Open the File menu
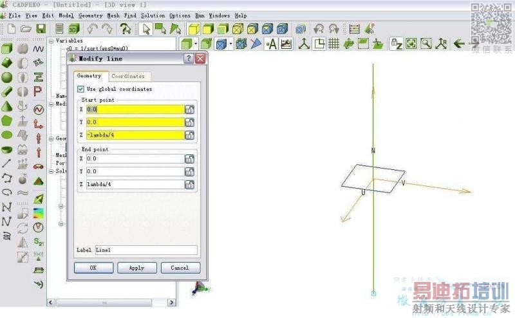The image size is (515, 318). click(x=14, y=15)
